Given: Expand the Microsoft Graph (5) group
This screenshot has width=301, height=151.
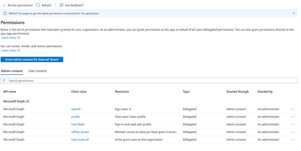Looking at the screenshot, I should 16,101.
